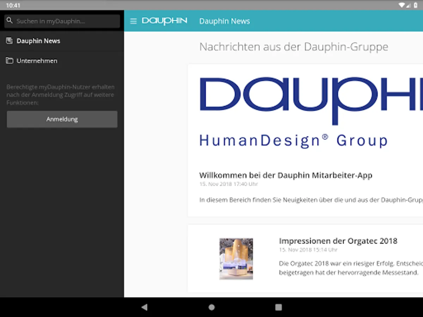Click the '15. Nov 2018 17:40 Uhr' timestamp

[228, 184]
